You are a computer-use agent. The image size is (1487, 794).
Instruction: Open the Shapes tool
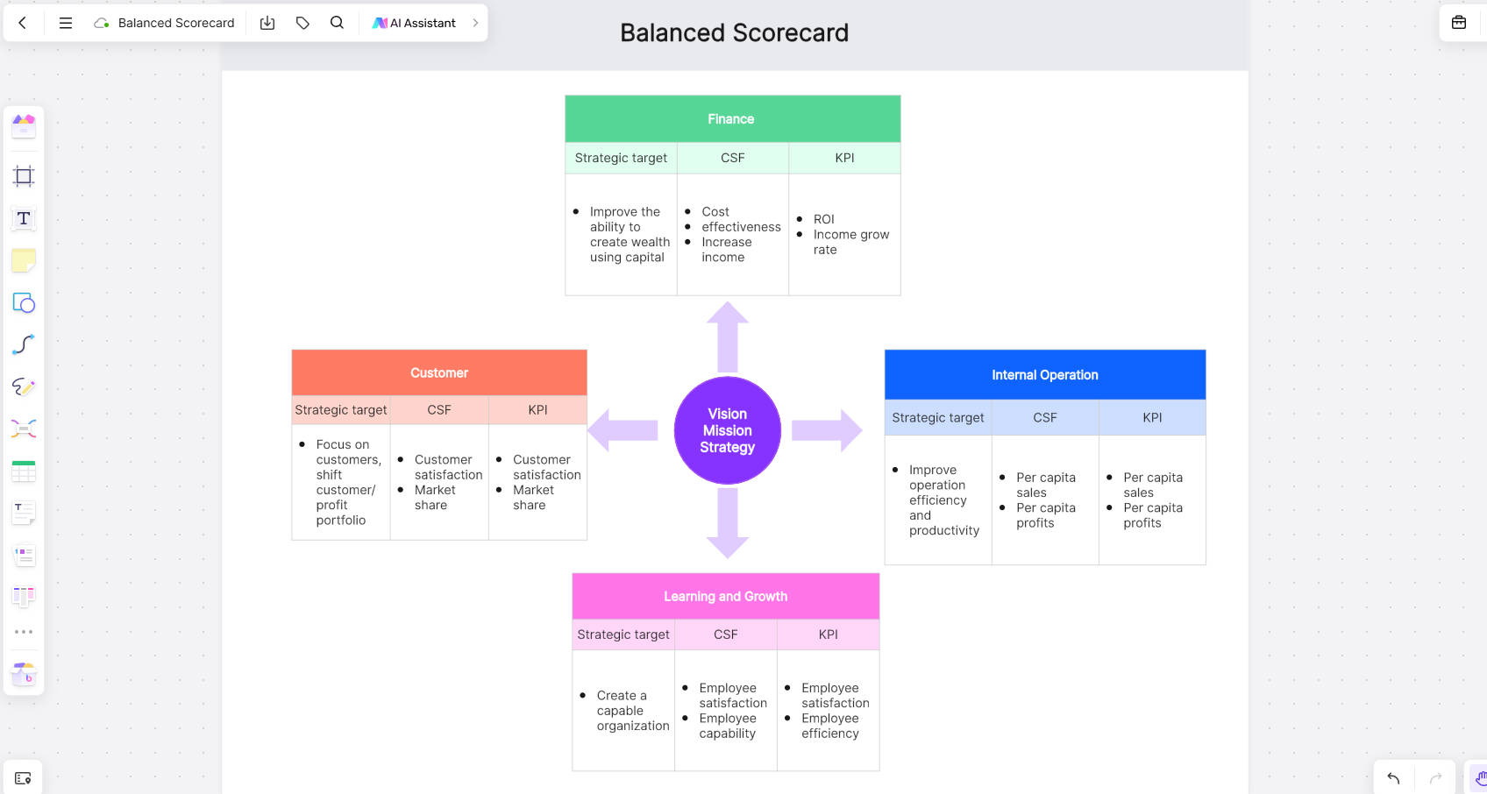(x=24, y=303)
